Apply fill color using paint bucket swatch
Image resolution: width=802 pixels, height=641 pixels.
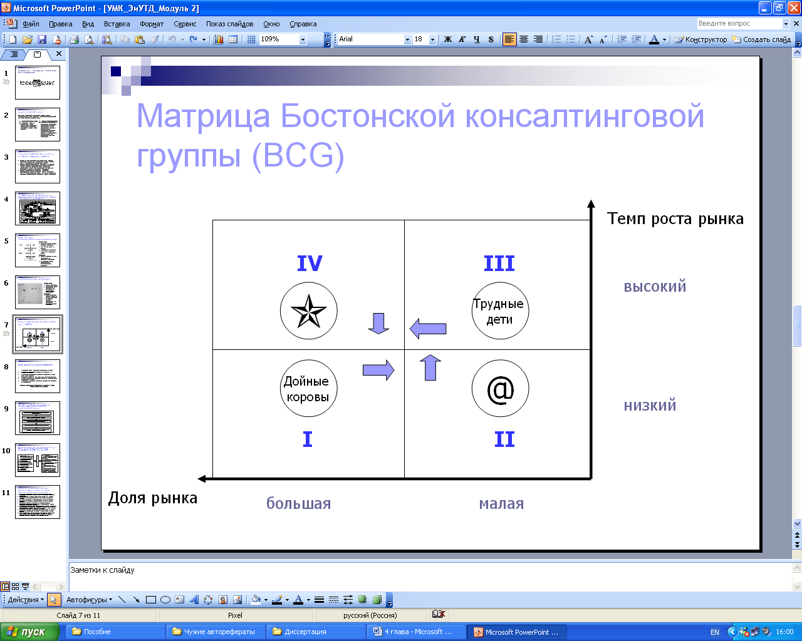point(256,600)
